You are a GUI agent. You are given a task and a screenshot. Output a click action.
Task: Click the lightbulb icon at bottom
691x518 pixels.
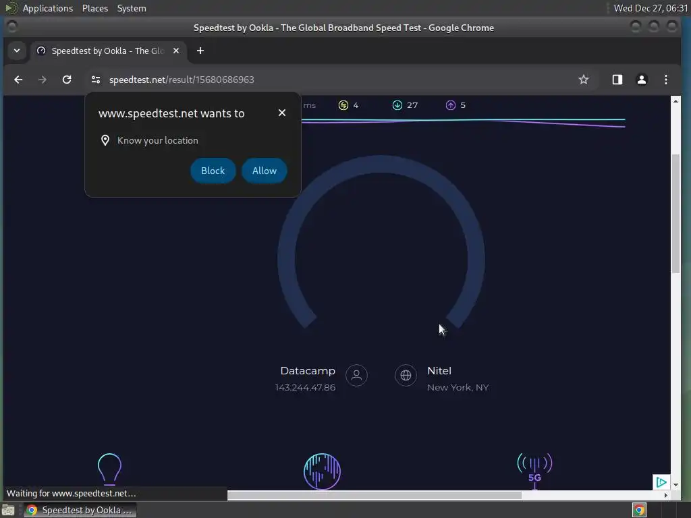(x=109, y=469)
